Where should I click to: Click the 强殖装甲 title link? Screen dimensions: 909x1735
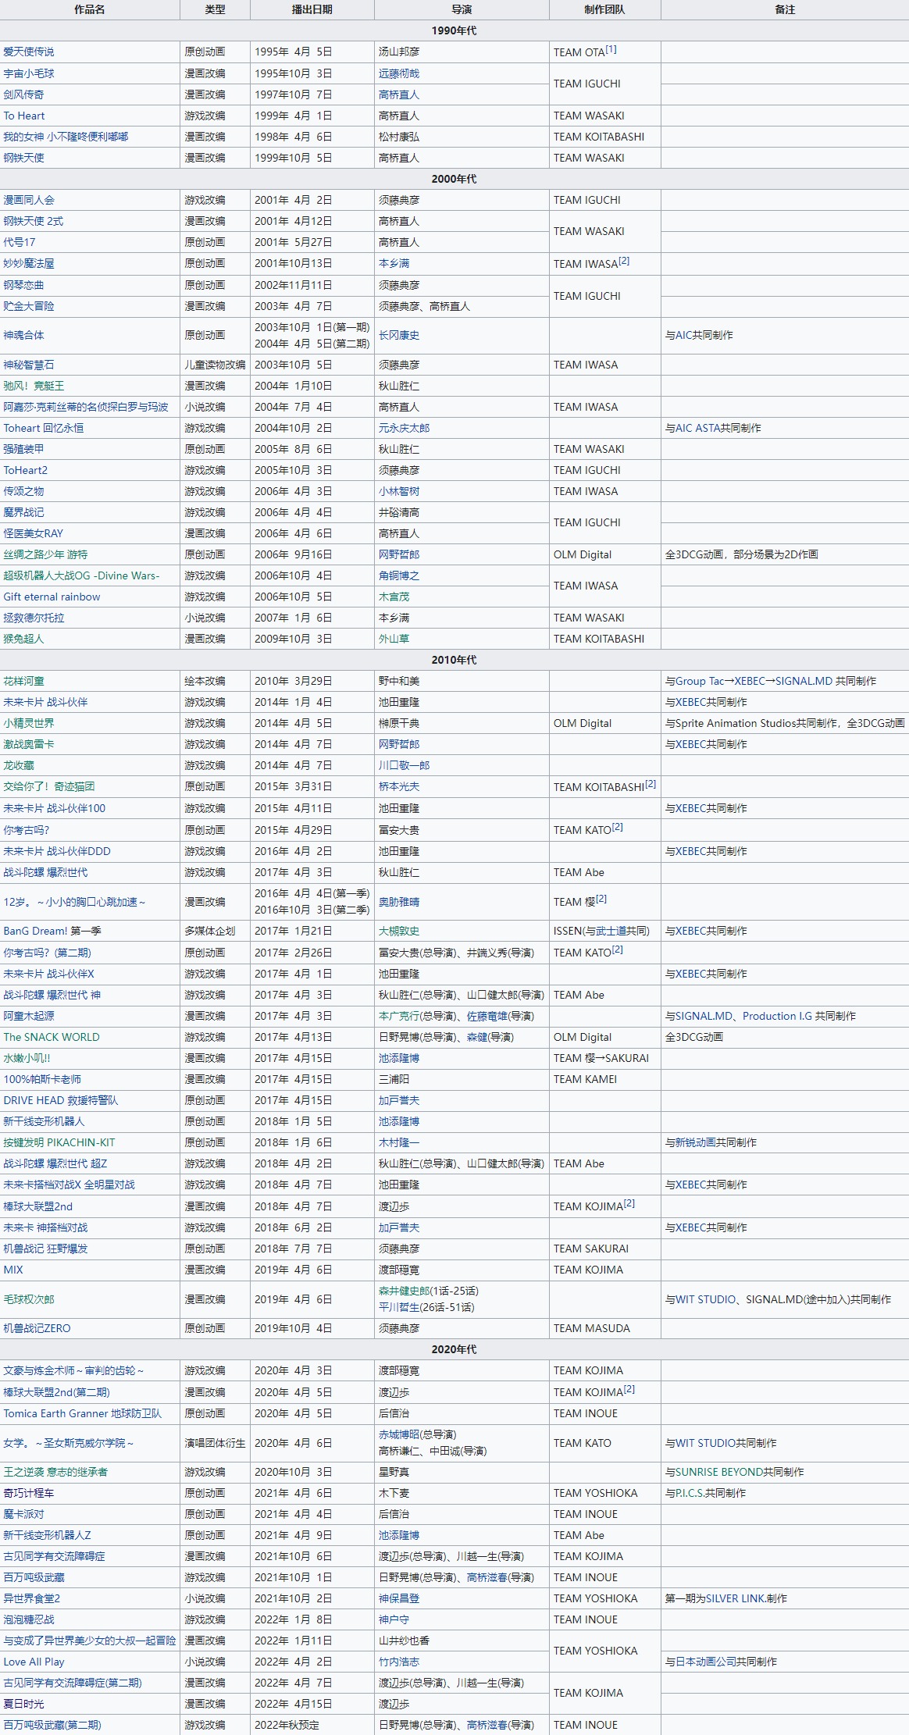23,449
